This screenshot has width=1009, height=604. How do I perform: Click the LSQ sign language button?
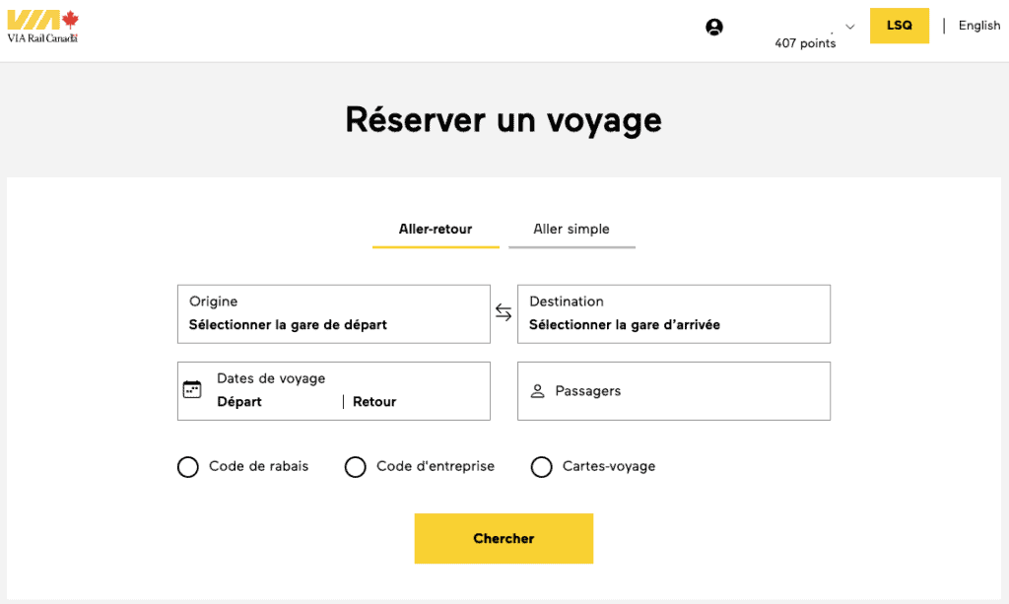(899, 26)
